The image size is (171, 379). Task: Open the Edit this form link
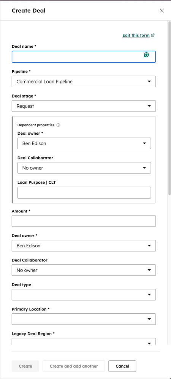[x=138, y=35]
